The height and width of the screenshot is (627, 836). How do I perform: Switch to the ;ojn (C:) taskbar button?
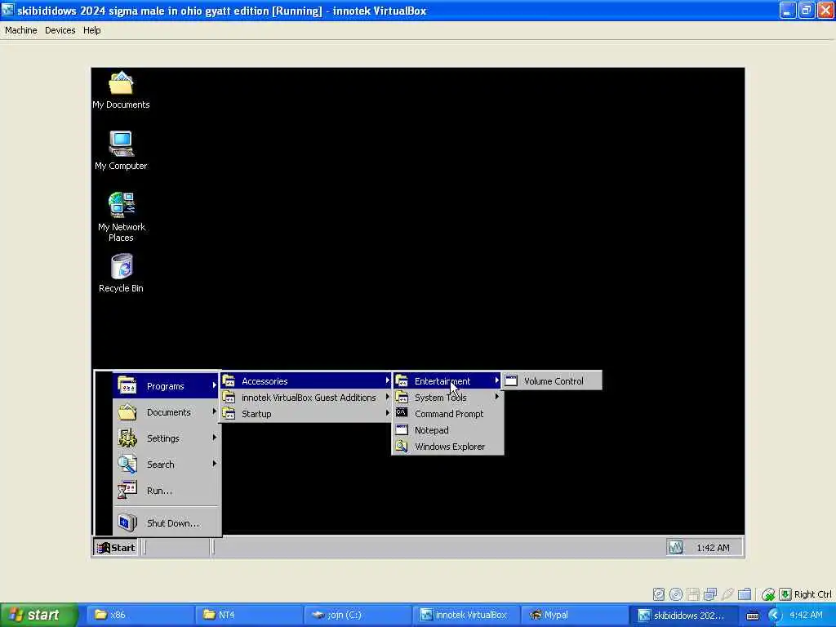pos(357,615)
